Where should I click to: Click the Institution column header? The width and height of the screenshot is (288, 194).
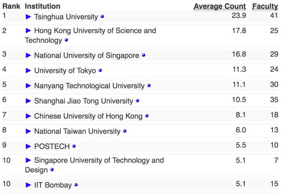(42, 6)
